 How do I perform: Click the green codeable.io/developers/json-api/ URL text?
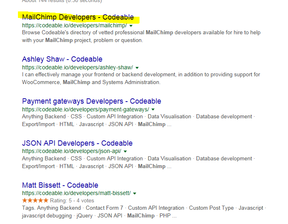point(71,151)
